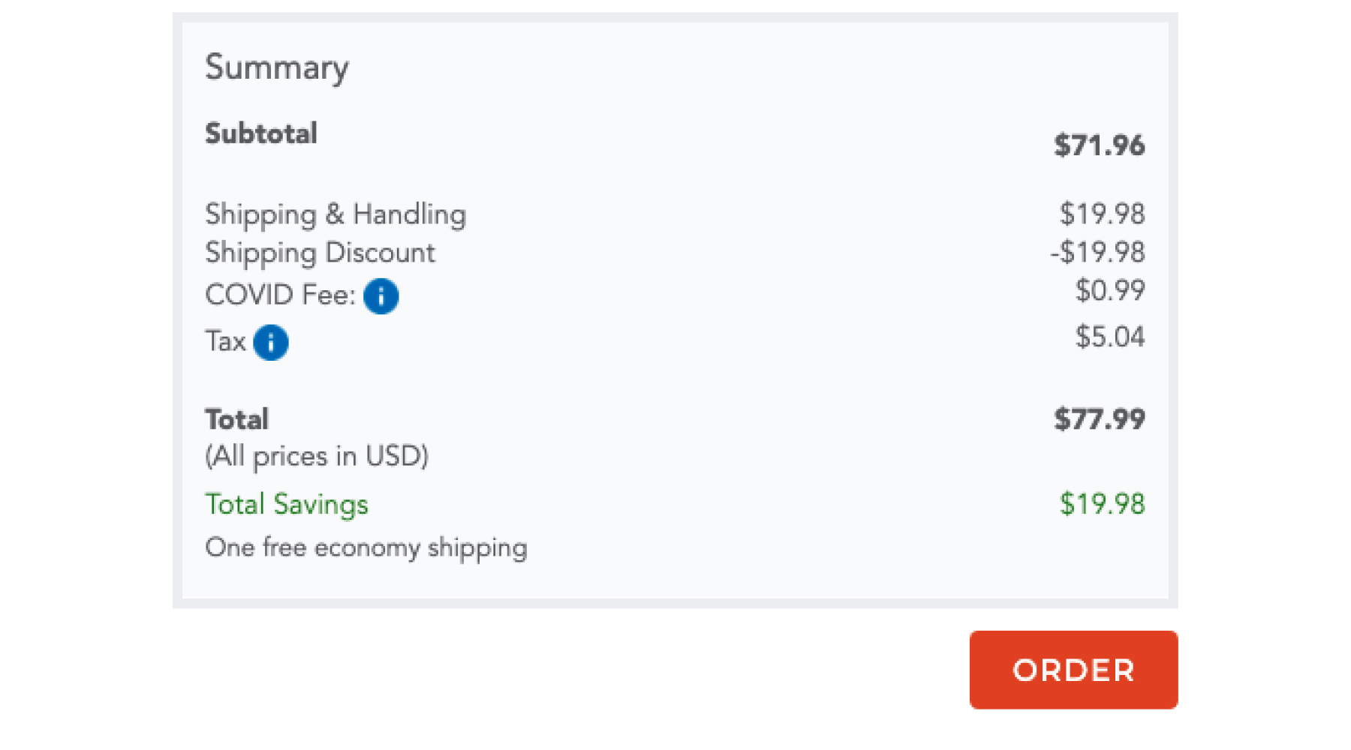The width and height of the screenshot is (1351, 750).
Task: Click the $0.99 COVID fee amount
Action: [x=1109, y=291]
